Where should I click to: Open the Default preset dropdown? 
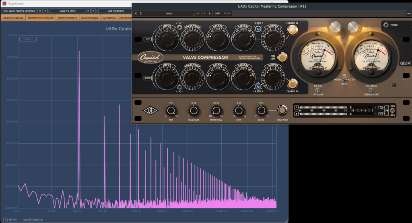[x=169, y=13]
